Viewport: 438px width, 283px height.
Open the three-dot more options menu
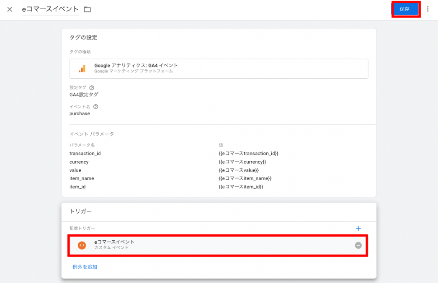click(428, 9)
